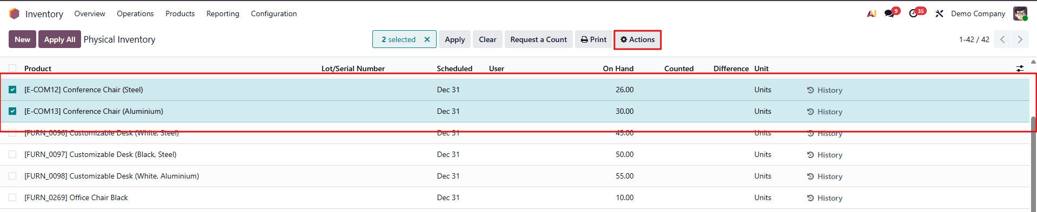Open the user avatar menu
1037x212 pixels.
[1020, 13]
